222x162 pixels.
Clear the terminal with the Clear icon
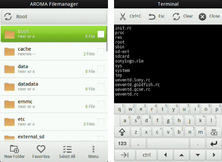tap(176, 17)
